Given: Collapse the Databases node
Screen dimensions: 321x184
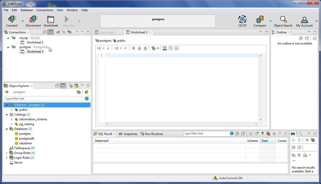Looking at the screenshot, I should 7,129.
